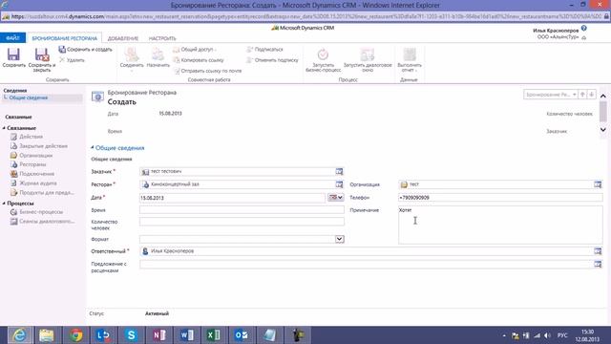Click the Сохранить save icon
The image size is (611, 344).
pos(13,54)
